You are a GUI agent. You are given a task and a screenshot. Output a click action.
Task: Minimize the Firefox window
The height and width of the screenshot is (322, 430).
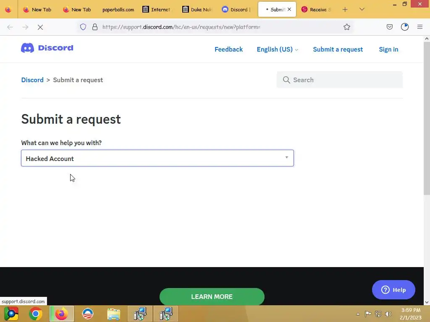[395, 4]
